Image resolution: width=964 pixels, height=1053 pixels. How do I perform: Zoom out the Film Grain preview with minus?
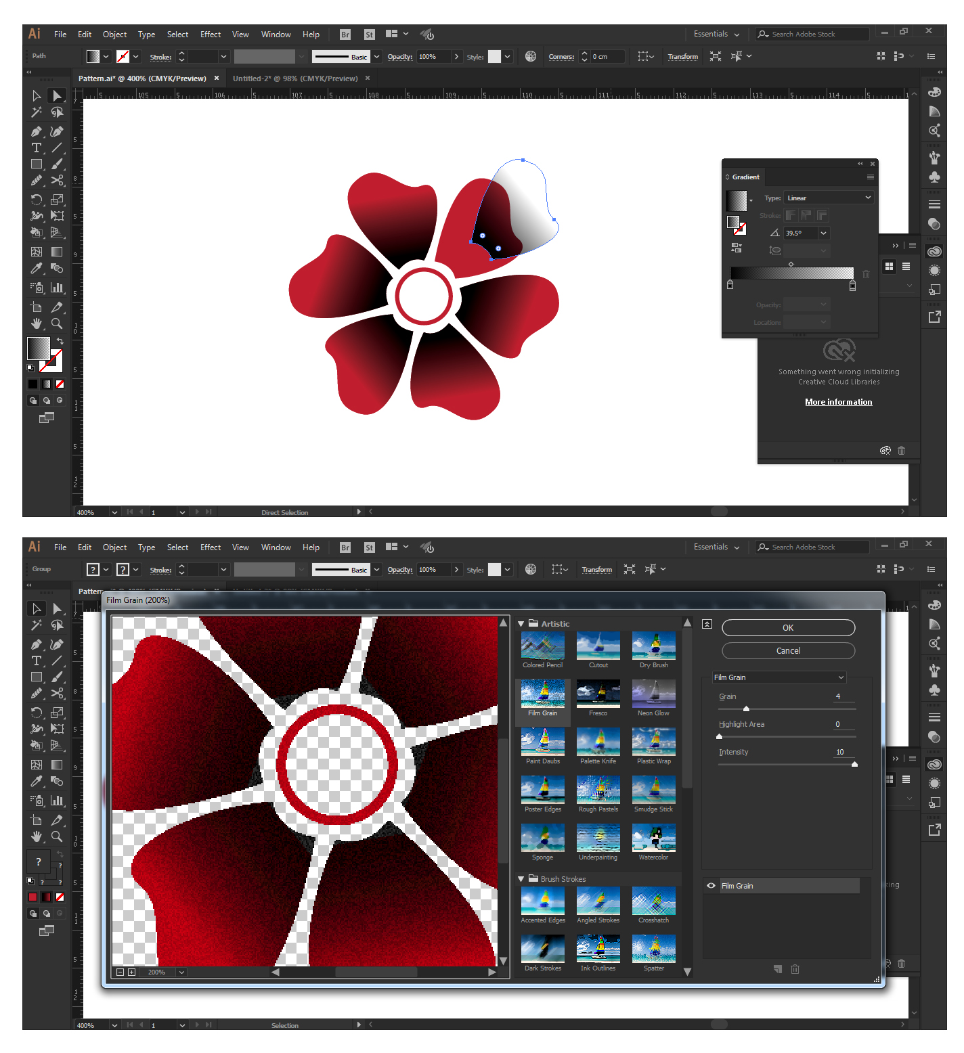coord(120,972)
